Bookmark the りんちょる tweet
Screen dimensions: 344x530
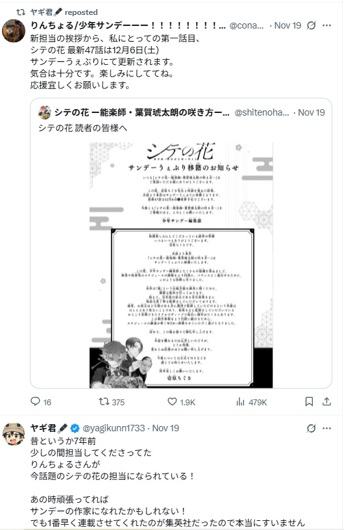tap(309, 401)
